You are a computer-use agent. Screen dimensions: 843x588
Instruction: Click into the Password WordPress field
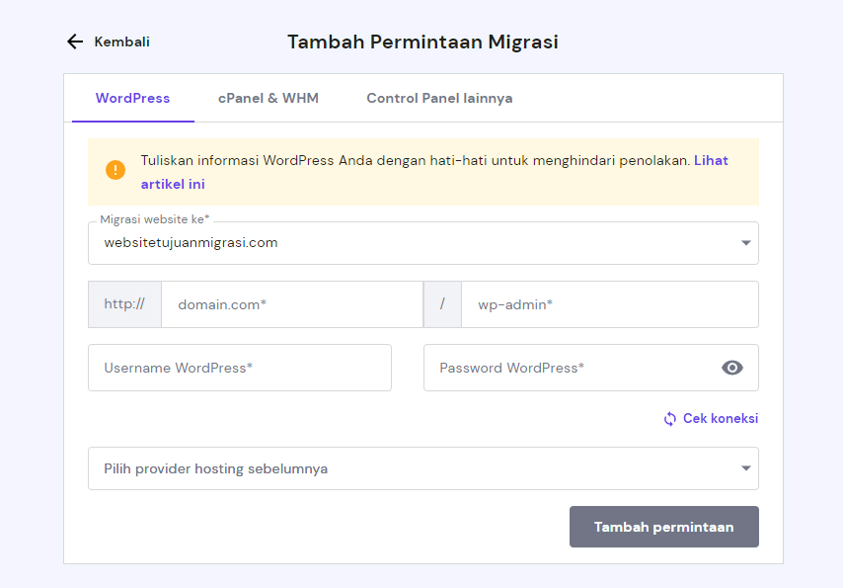571,368
